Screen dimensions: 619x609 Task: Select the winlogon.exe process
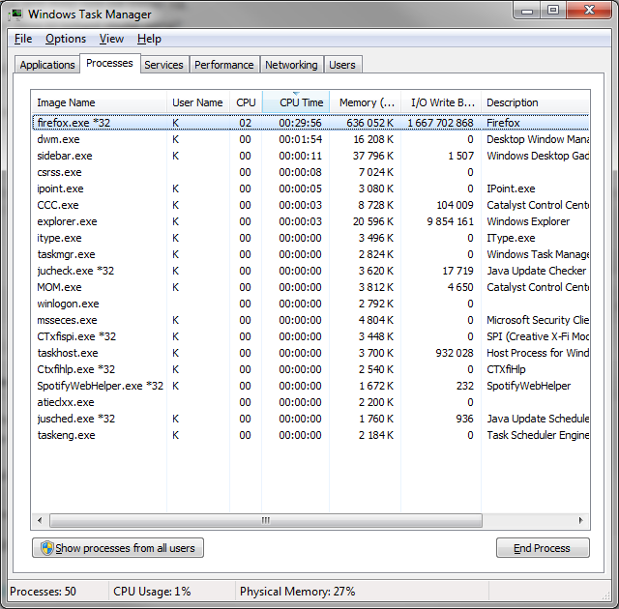(310, 304)
